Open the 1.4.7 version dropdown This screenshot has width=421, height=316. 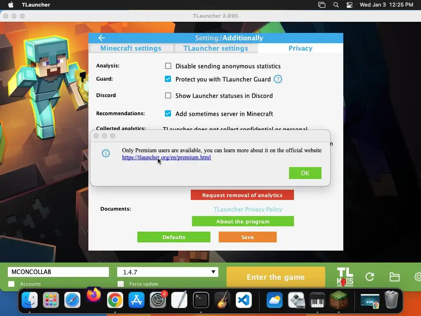[168, 272]
